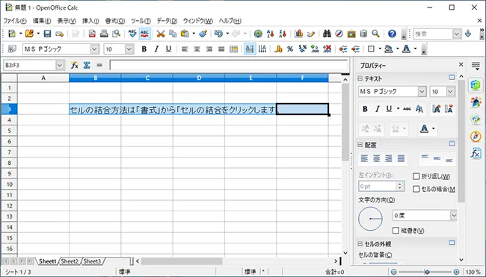The height and width of the screenshot is (277, 486).
Task: Open sidebar settings menu button
Action: pos(476,65)
